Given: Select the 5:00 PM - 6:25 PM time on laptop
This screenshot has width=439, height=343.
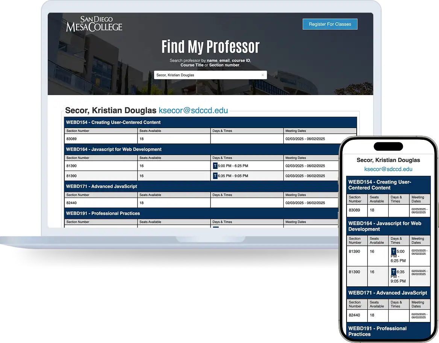Looking at the screenshot, I should point(233,166).
